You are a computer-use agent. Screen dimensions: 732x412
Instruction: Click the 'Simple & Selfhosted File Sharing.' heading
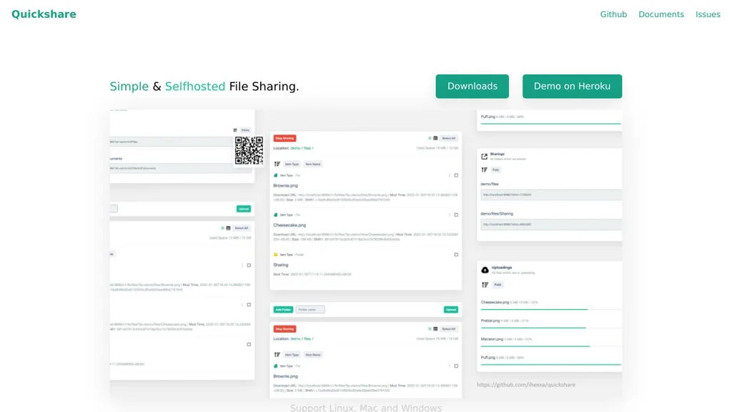tap(204, 87)
